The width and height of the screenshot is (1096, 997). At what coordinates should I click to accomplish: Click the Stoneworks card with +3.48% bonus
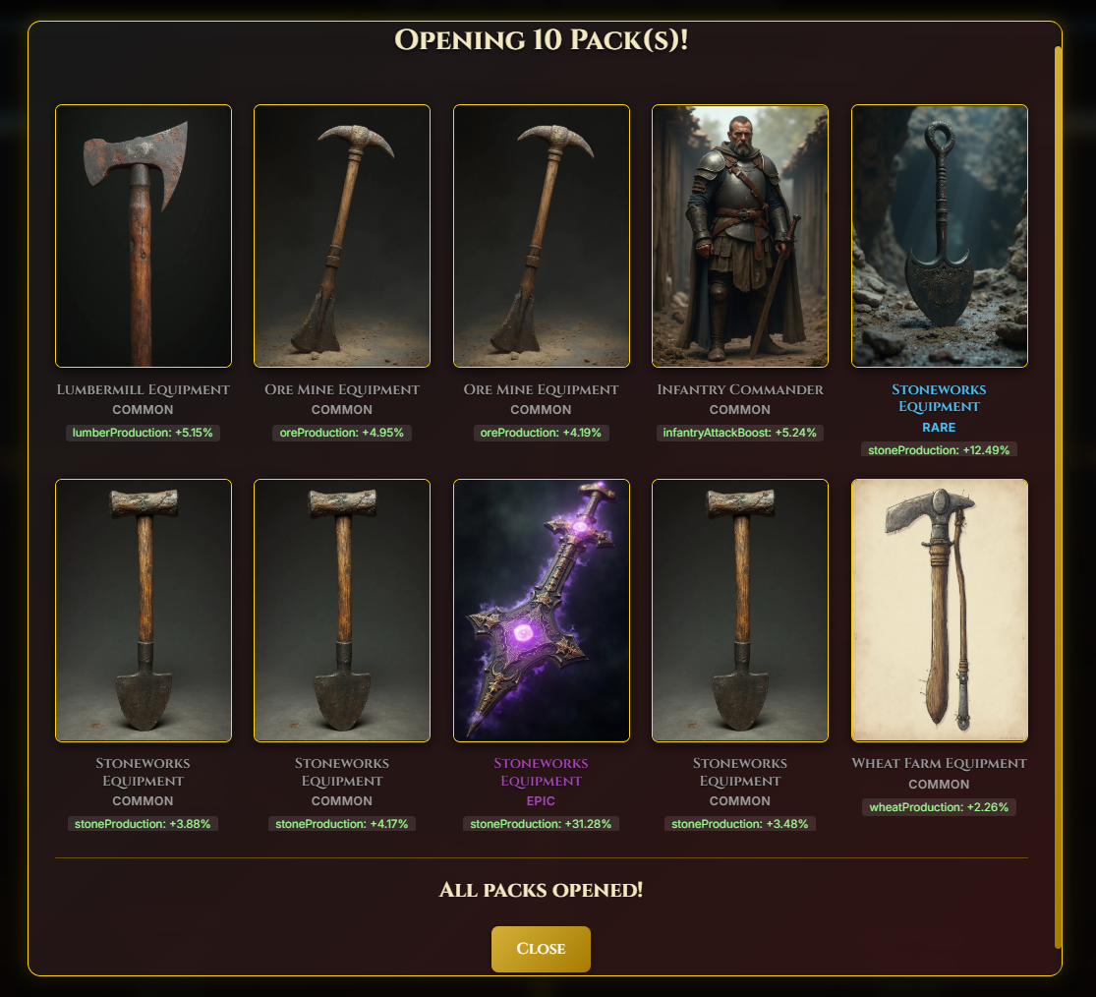pyautogui.click(x=739, y=610)
